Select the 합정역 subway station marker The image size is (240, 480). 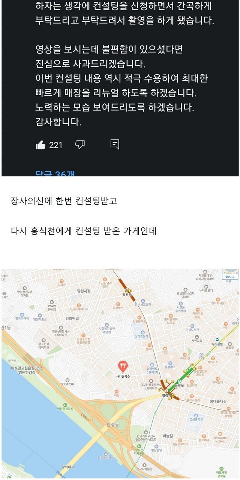click(166, 390)
